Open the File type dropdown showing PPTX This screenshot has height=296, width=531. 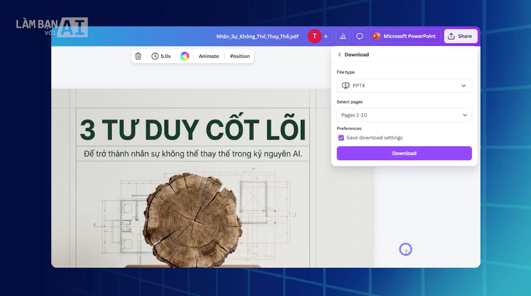[404, 86]
